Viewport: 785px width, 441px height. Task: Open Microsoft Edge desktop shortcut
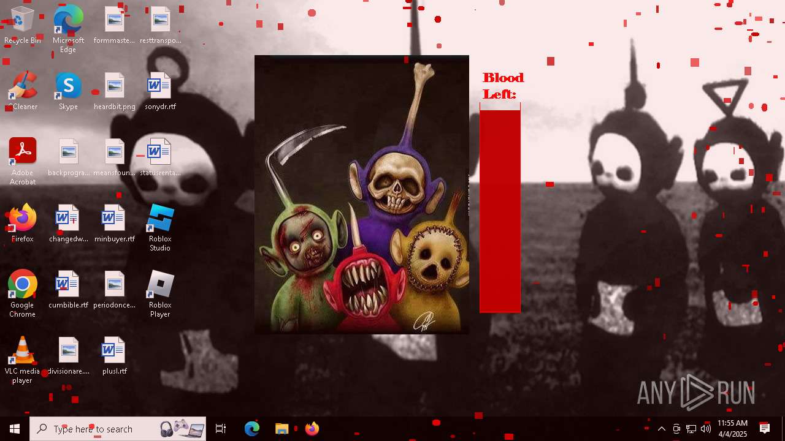point(68,29)
